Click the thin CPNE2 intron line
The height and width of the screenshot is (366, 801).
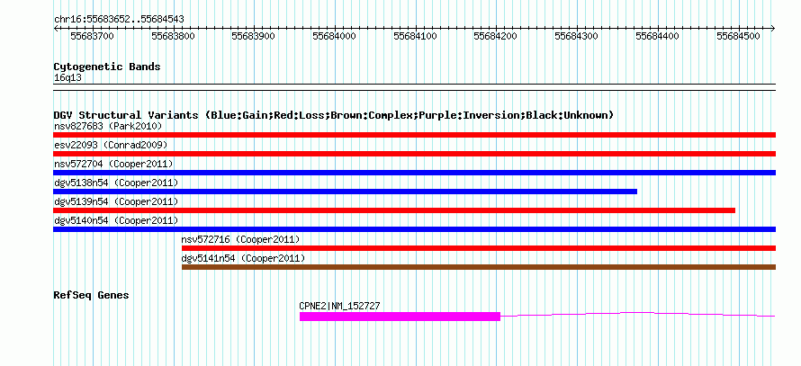point(638,314)
